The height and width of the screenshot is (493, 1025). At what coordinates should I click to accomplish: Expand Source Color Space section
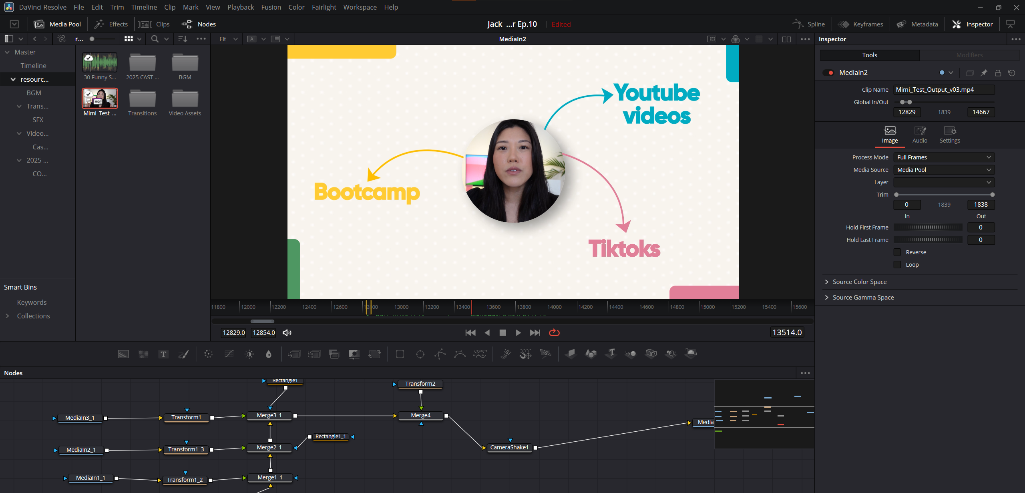point(859,282)
